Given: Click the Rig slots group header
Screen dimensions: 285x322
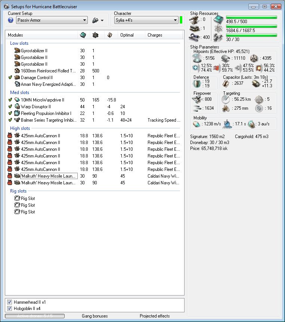Looking at the screenshot, I should (x=18, y=191).
